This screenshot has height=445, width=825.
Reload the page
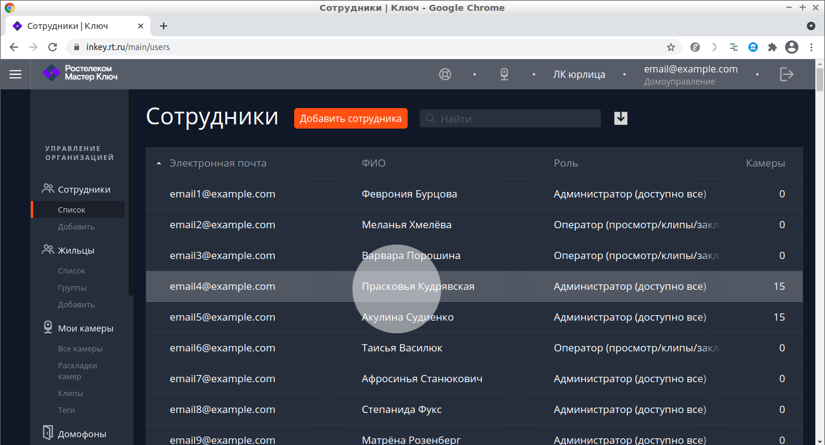tap(53, 47)
